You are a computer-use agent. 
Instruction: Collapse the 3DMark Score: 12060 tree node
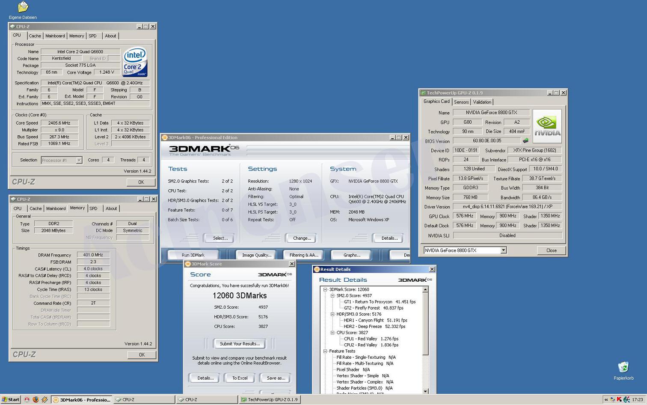click(x=326, y=289)
